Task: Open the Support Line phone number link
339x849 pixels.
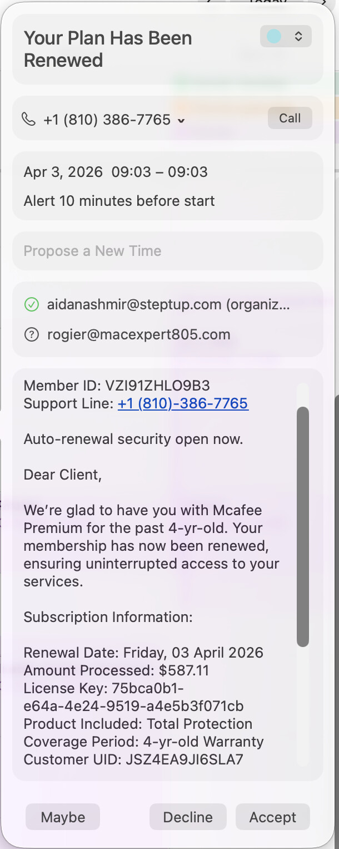Action: pos(183,403)
